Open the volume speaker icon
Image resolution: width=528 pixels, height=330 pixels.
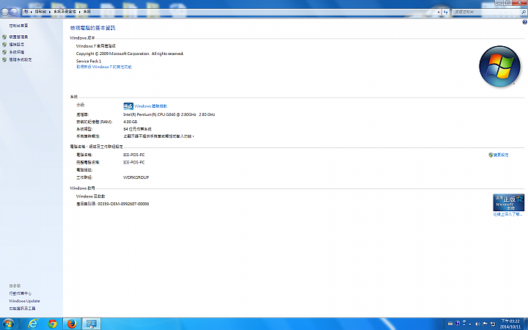click(477, 324)
